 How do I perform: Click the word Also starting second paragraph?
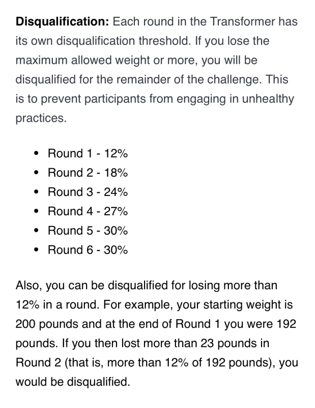(x=29, y=285)
